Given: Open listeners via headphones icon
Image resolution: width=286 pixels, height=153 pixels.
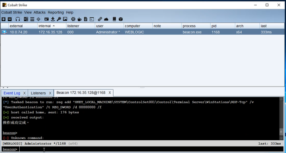Looking at the screenshot, I should (x=18, y=19).
